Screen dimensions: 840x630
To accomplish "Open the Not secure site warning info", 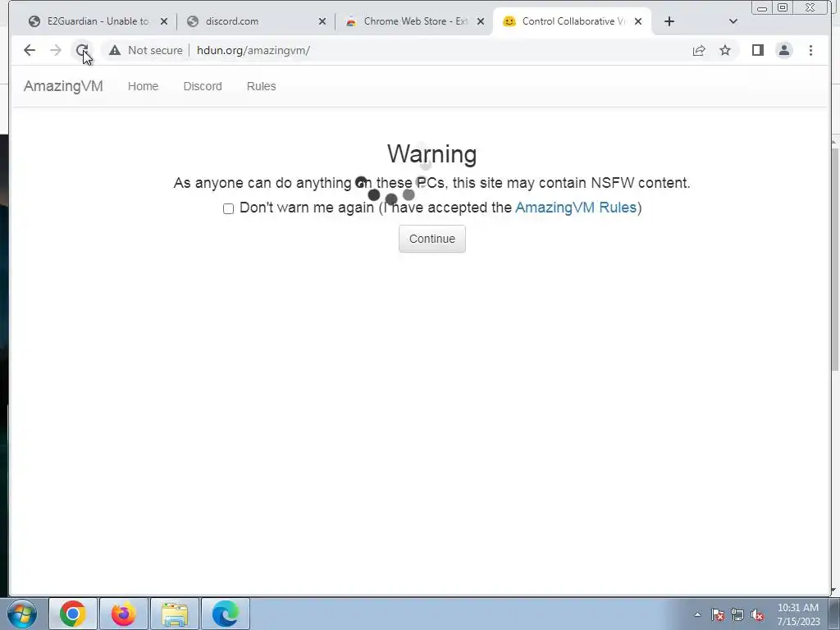I will (146, 50).
